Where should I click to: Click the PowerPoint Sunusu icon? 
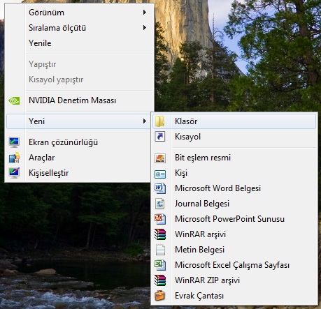pyautogui.click(x=160, y=219)
